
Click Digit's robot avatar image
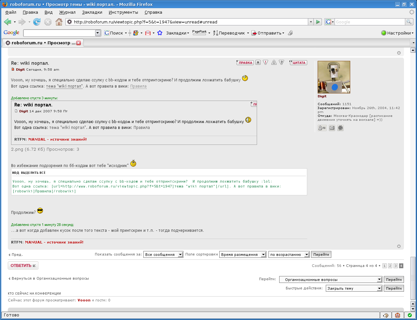point(334,77)
